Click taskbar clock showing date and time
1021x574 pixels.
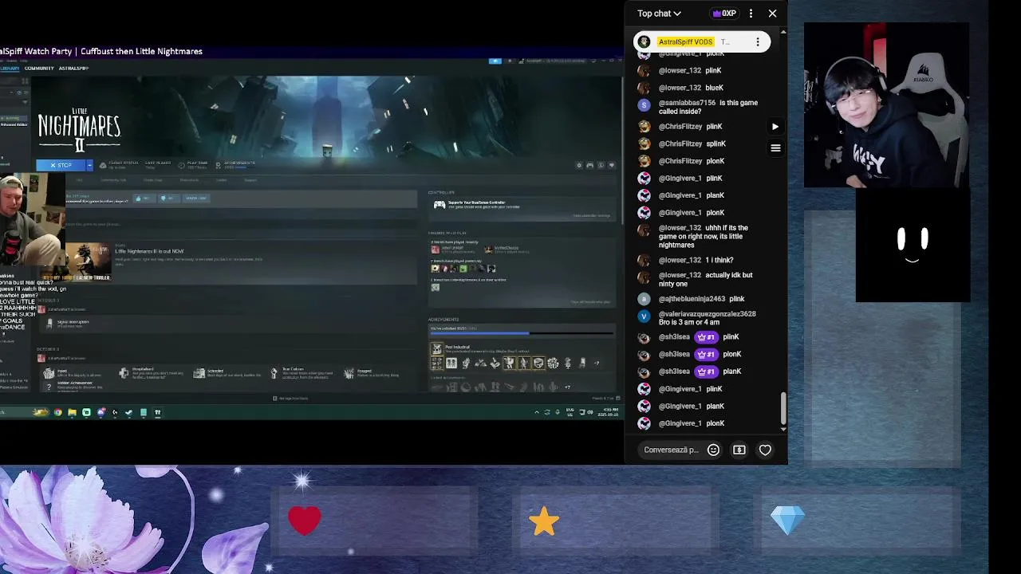(607, 412)
